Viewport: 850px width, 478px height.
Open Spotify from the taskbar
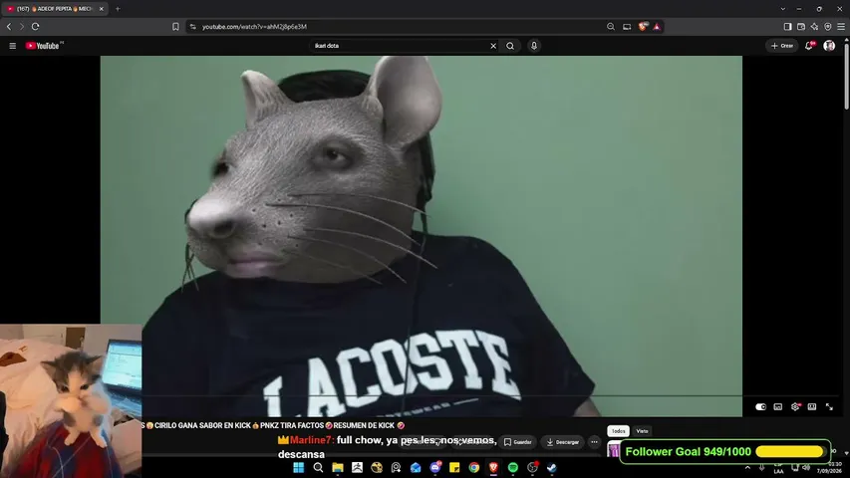(x=513, y=468)
